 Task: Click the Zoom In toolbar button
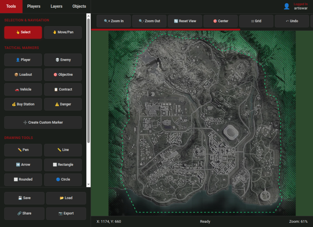point(114,21)
